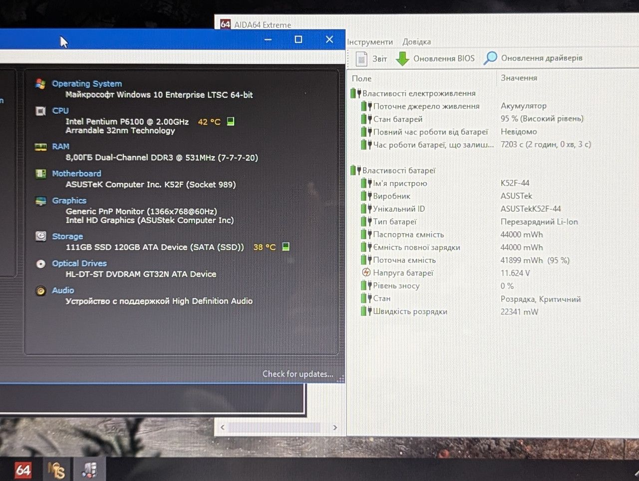Maximize the Speccy window
The width and height of the screenshot is (639, 481).
(x=299, y=39)
